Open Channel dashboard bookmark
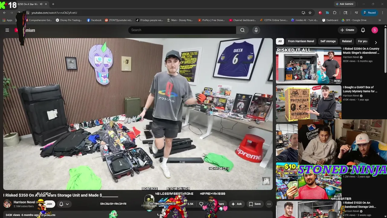 [x=242, y=20]
